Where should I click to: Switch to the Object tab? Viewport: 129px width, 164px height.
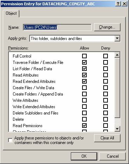tap(11, 13)
